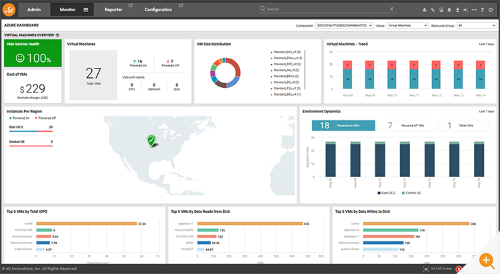The height and width of the screenshot is (274, 500).
Task: Toggle Standard_D2as_v4 legend entry
Action: point(287,58)
